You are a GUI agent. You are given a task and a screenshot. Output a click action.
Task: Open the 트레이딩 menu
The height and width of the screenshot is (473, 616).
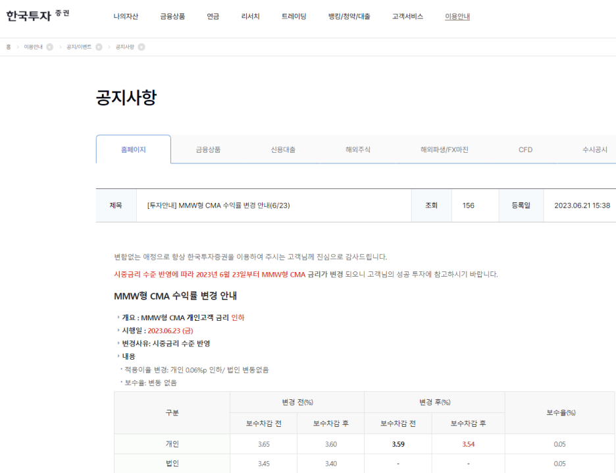click(294, 16)
